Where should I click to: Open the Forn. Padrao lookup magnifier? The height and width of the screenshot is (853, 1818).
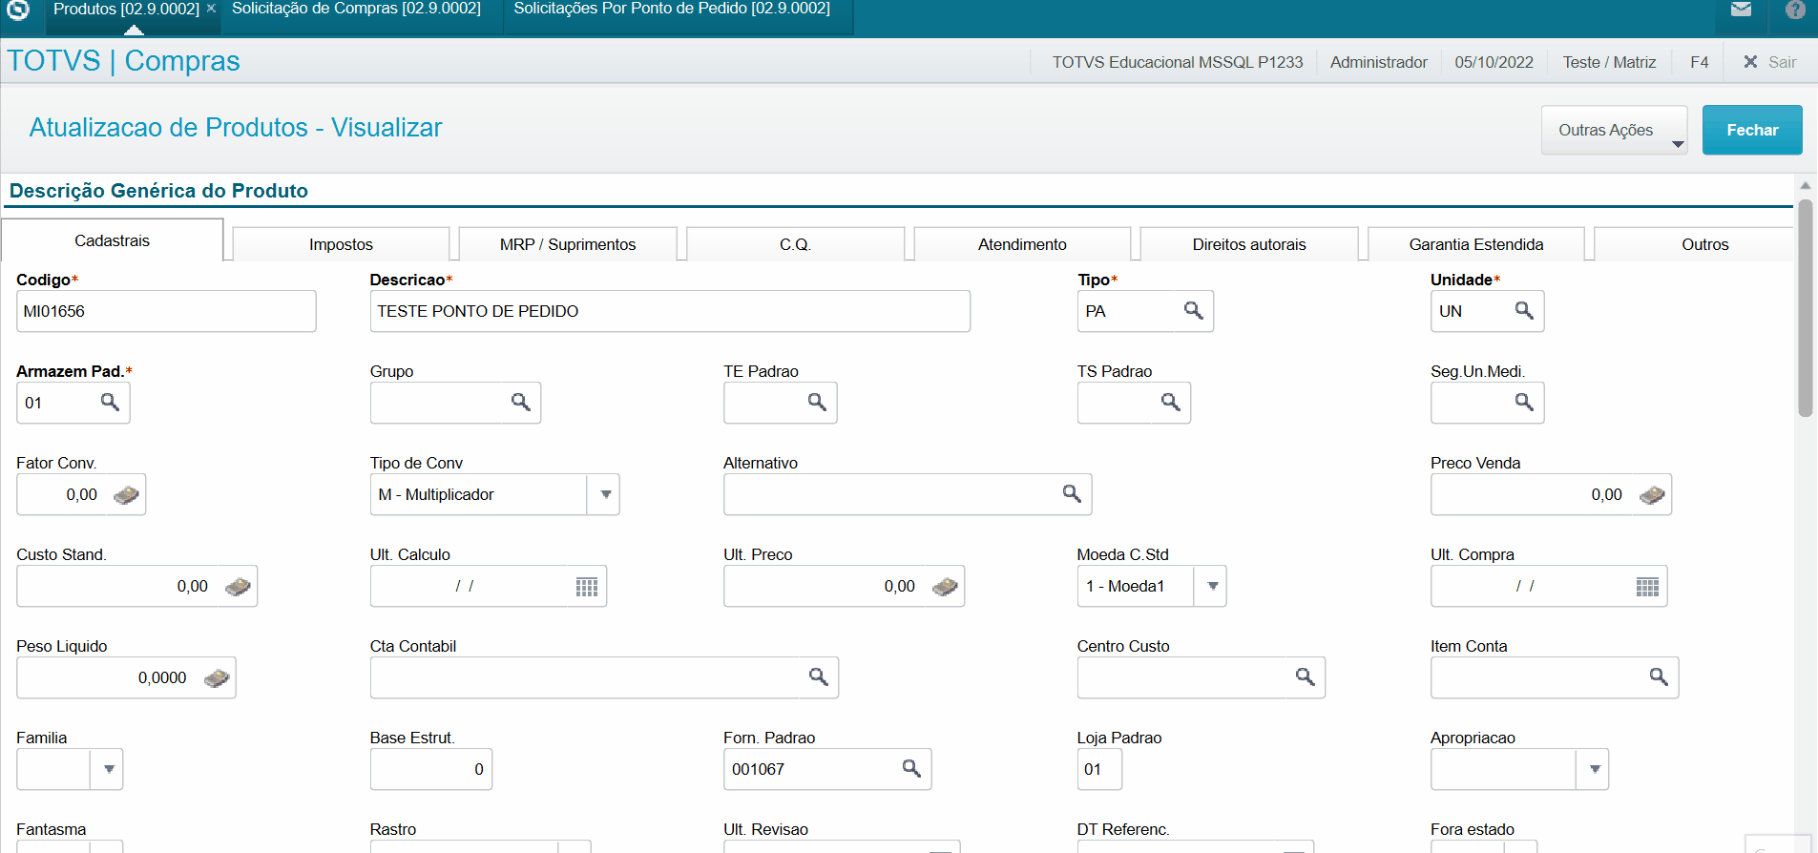[x=911, y=769]
